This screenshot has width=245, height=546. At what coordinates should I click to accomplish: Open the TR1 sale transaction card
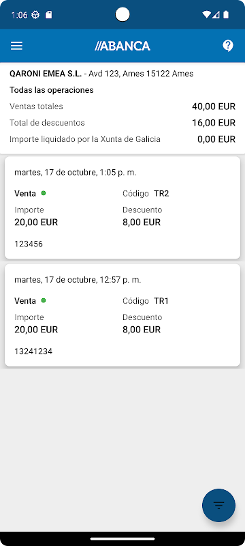(x=122, y=315)
